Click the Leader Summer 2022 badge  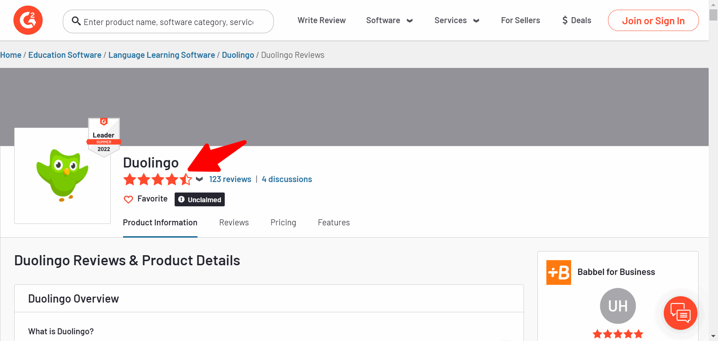104,137
